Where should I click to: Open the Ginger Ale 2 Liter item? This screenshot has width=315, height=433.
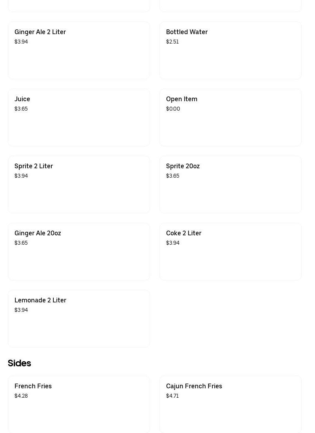pyautogui.click(x=79, y=50)
